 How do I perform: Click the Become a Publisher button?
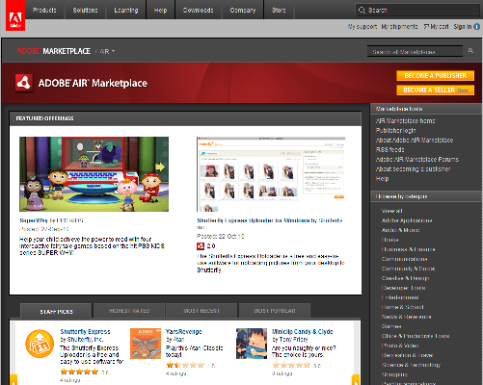coord(435,75)
